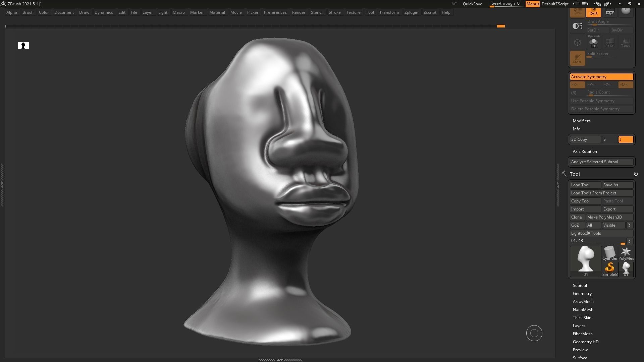Click the ZBrush logo icon
The width and height of the screenshot is (644, 362).
[3, 4]
